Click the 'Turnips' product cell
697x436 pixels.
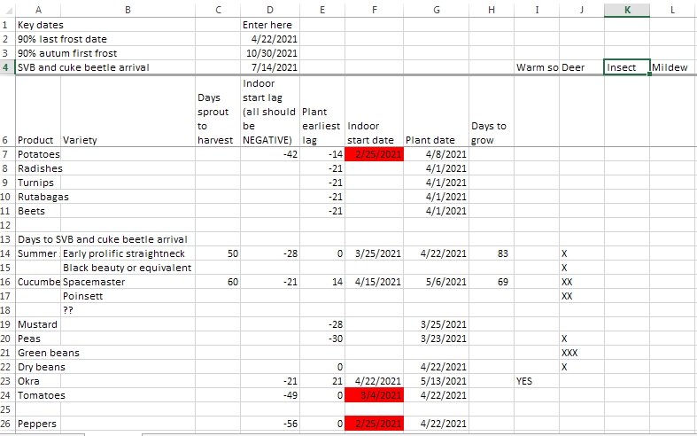pyautogui.click(x=38, y=183)
